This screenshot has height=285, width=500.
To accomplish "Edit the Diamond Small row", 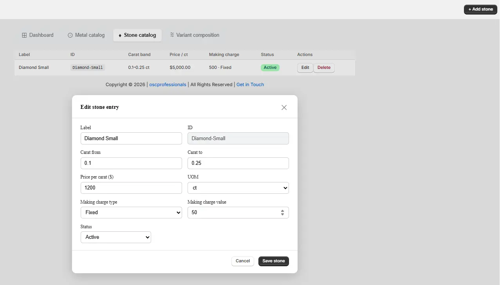I will tap(305, 68).
